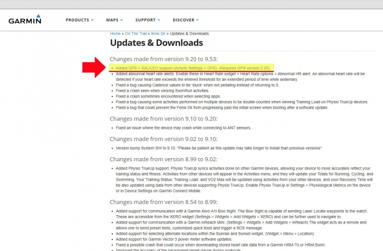383x251 pixels.
Task: Click the 'Garmin Vector 3 power meter' entry
Action: (174, 239)
